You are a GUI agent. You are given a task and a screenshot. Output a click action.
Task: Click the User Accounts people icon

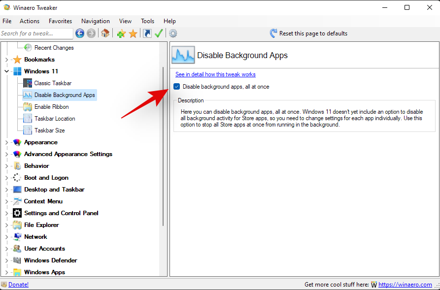(17, 249)
